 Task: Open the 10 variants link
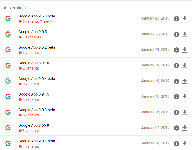[32, 37]
